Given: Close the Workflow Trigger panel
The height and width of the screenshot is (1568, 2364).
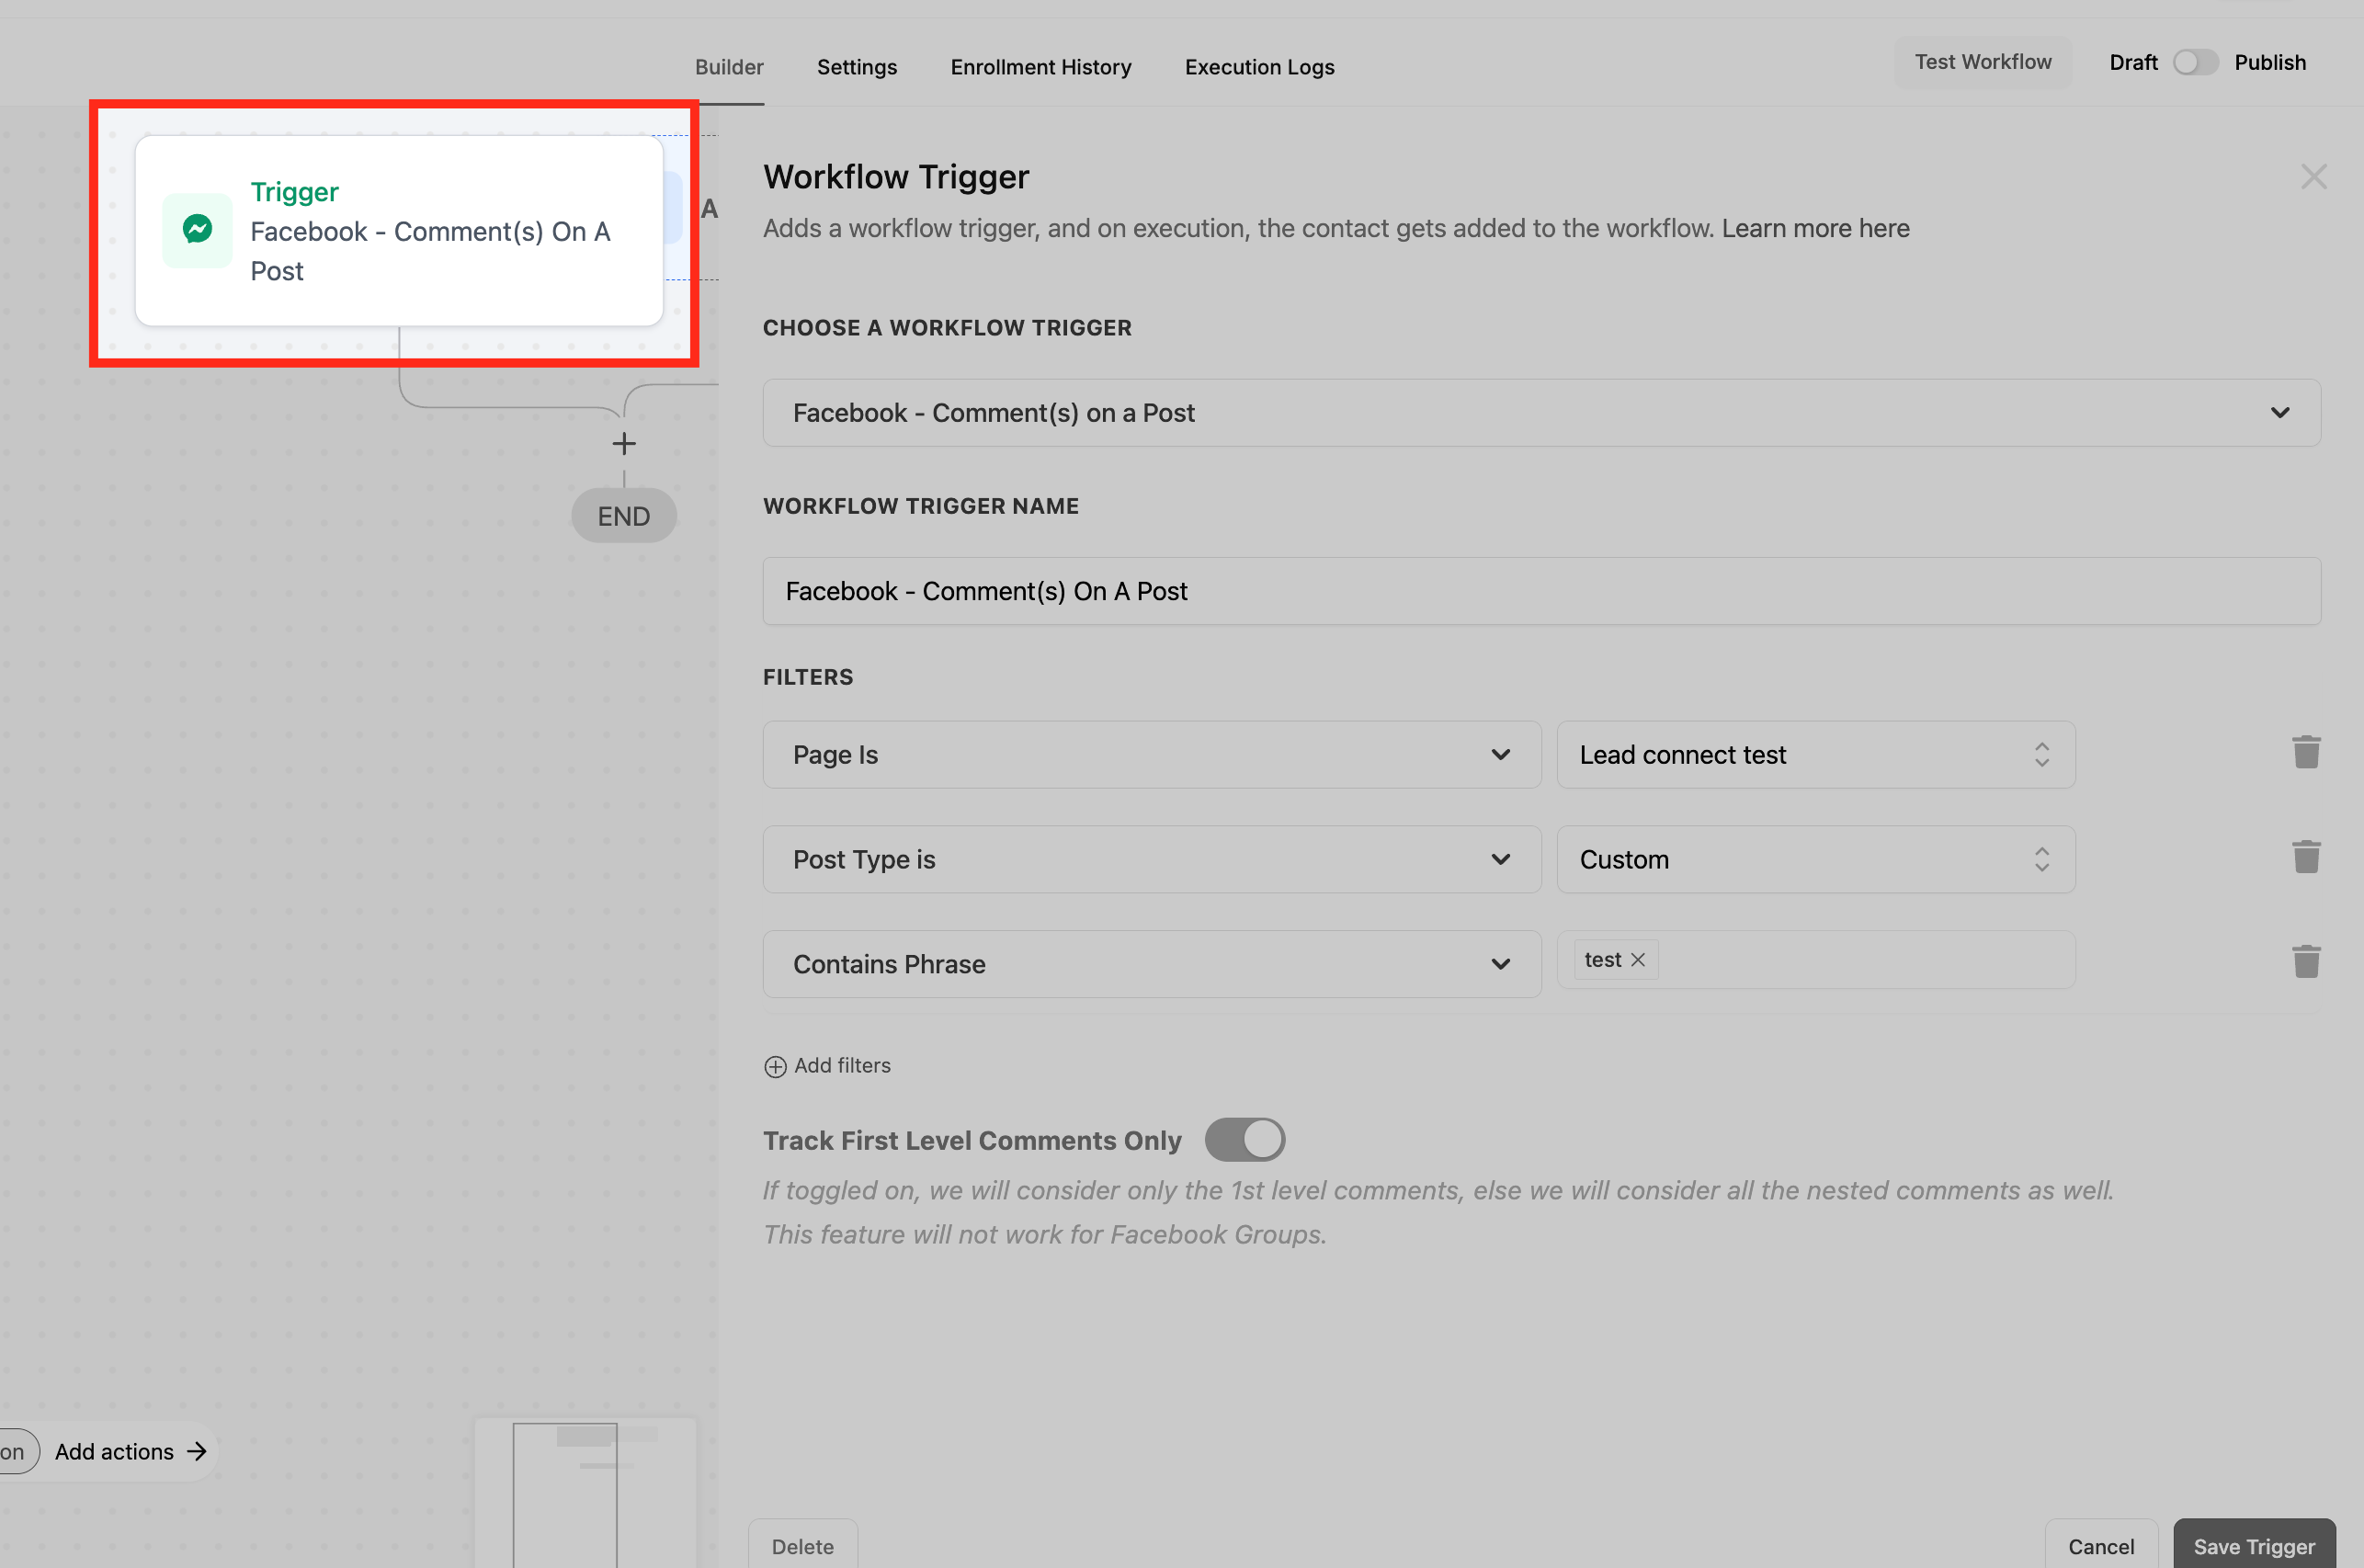Looking at the screenshot, I should click(x=2313, y=177).
